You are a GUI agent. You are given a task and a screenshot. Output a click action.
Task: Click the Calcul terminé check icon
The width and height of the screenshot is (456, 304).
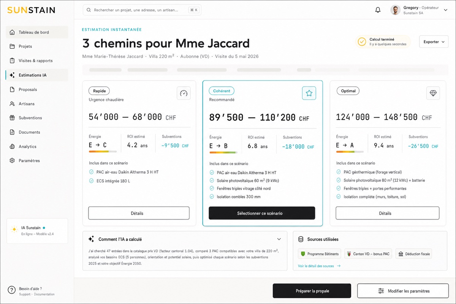pyautogui.click(x=362, y=41)
